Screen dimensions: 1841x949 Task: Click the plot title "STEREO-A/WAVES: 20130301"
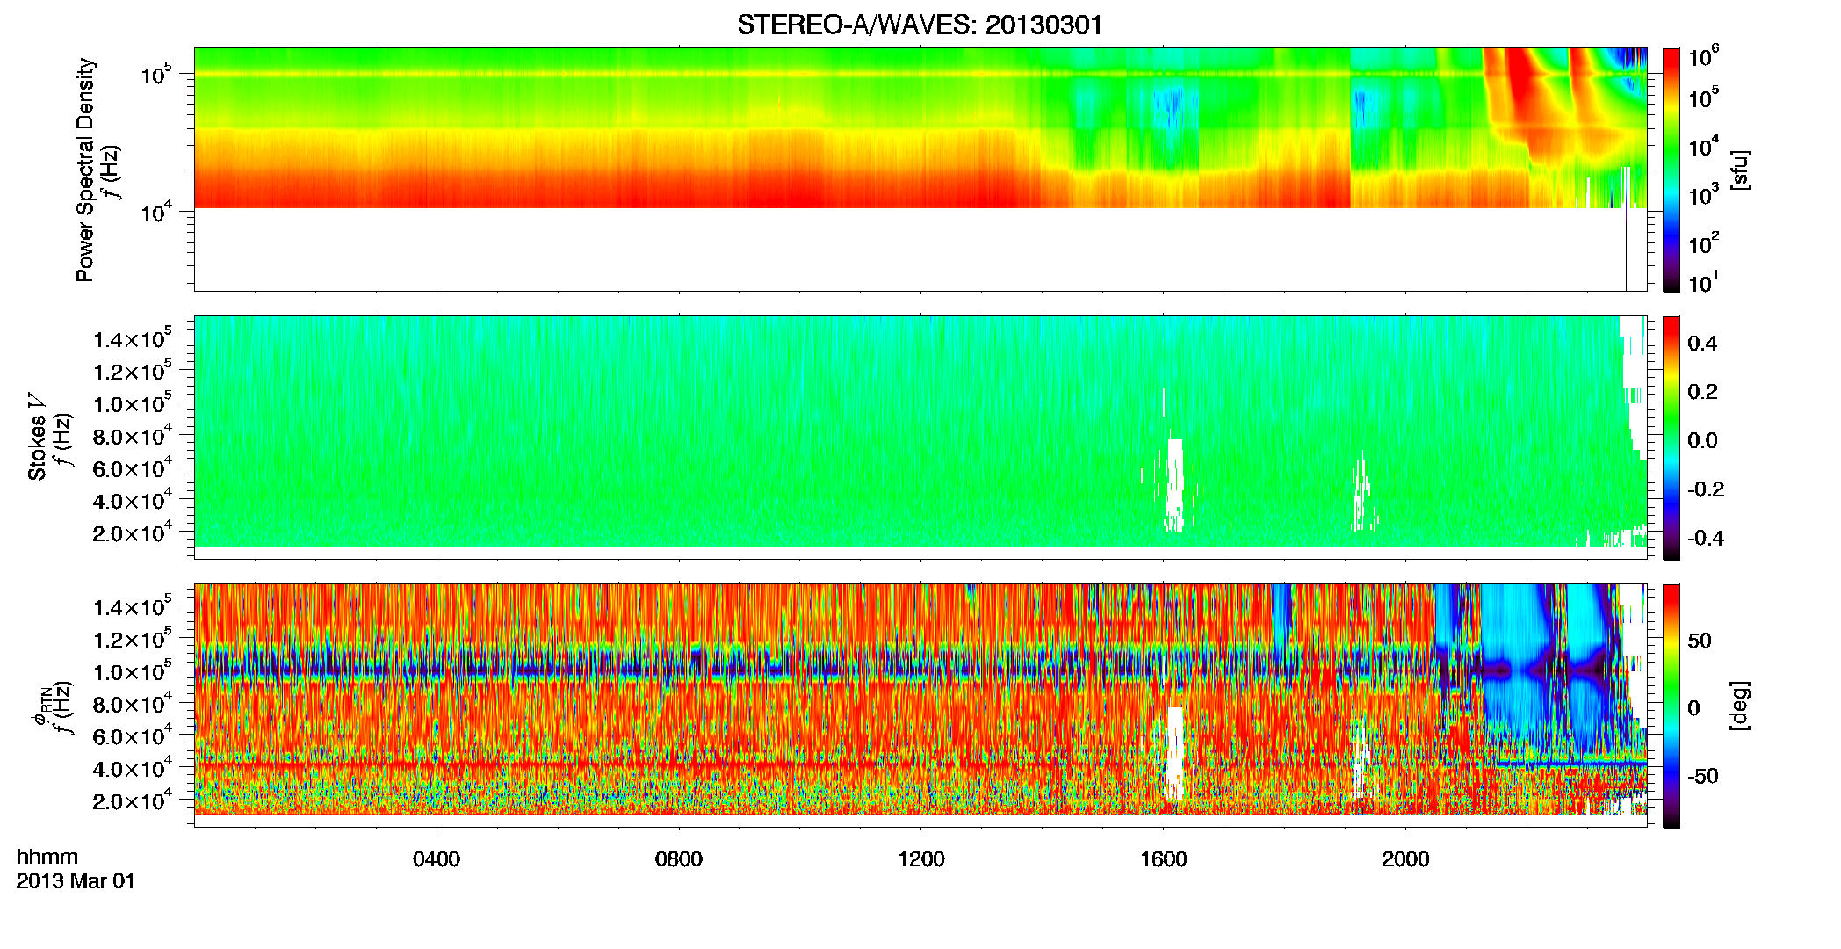pos(920,25)
